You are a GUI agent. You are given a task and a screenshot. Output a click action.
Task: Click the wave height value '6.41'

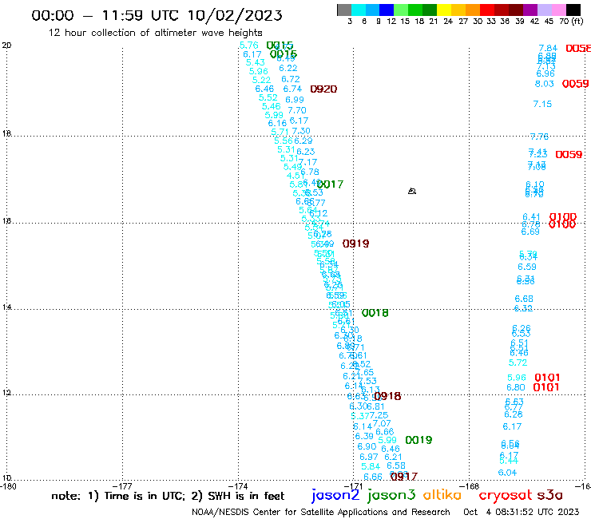531,217
